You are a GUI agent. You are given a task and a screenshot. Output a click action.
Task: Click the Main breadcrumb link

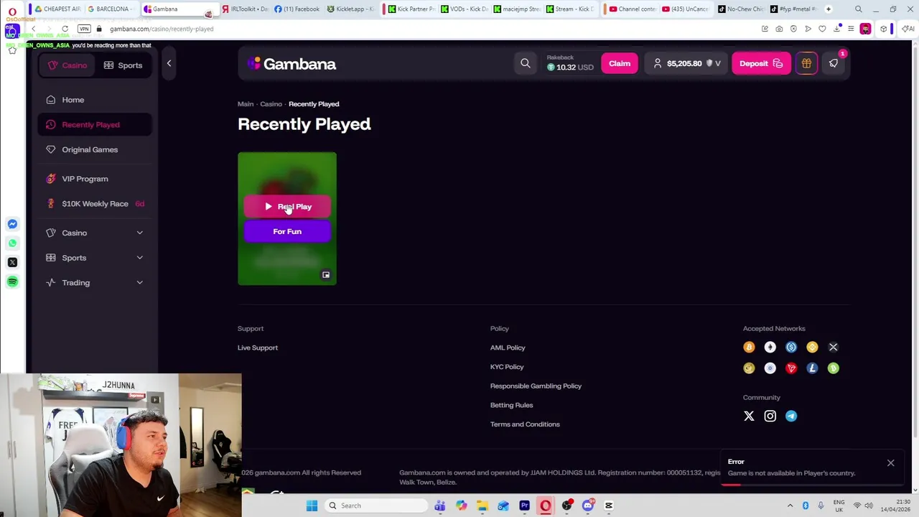tap(246, 104)
